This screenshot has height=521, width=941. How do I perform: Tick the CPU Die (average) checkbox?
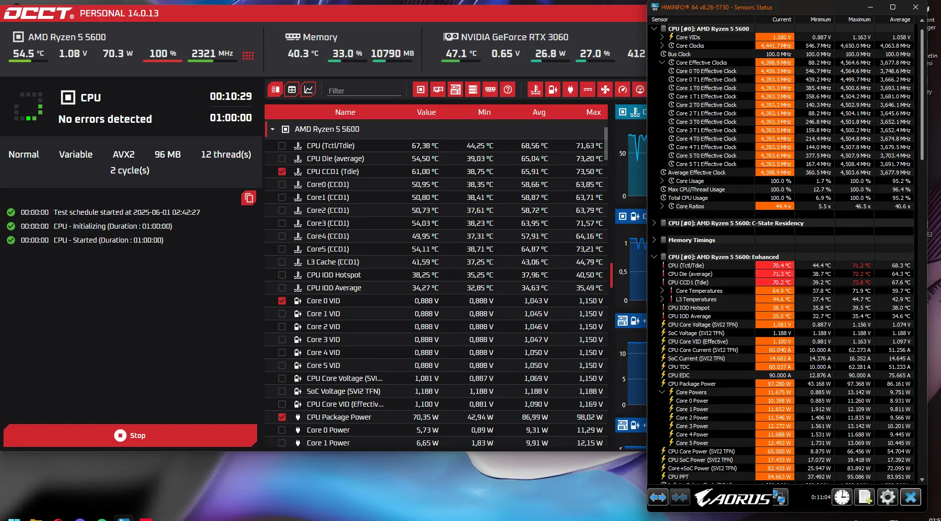[282, 159]
